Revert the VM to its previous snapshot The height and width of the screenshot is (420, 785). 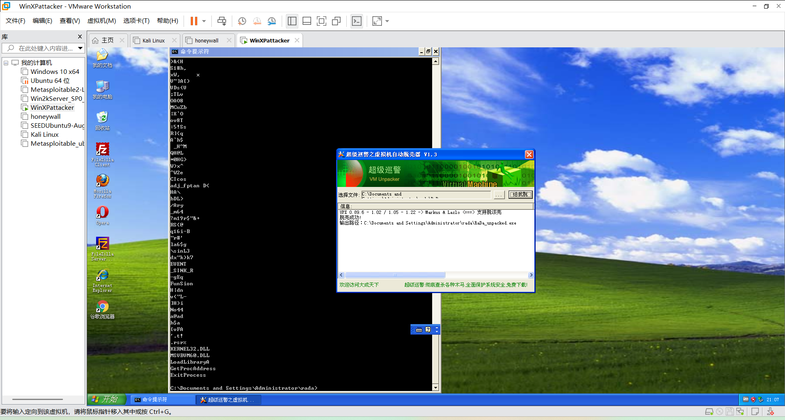(x=257, y=21)
